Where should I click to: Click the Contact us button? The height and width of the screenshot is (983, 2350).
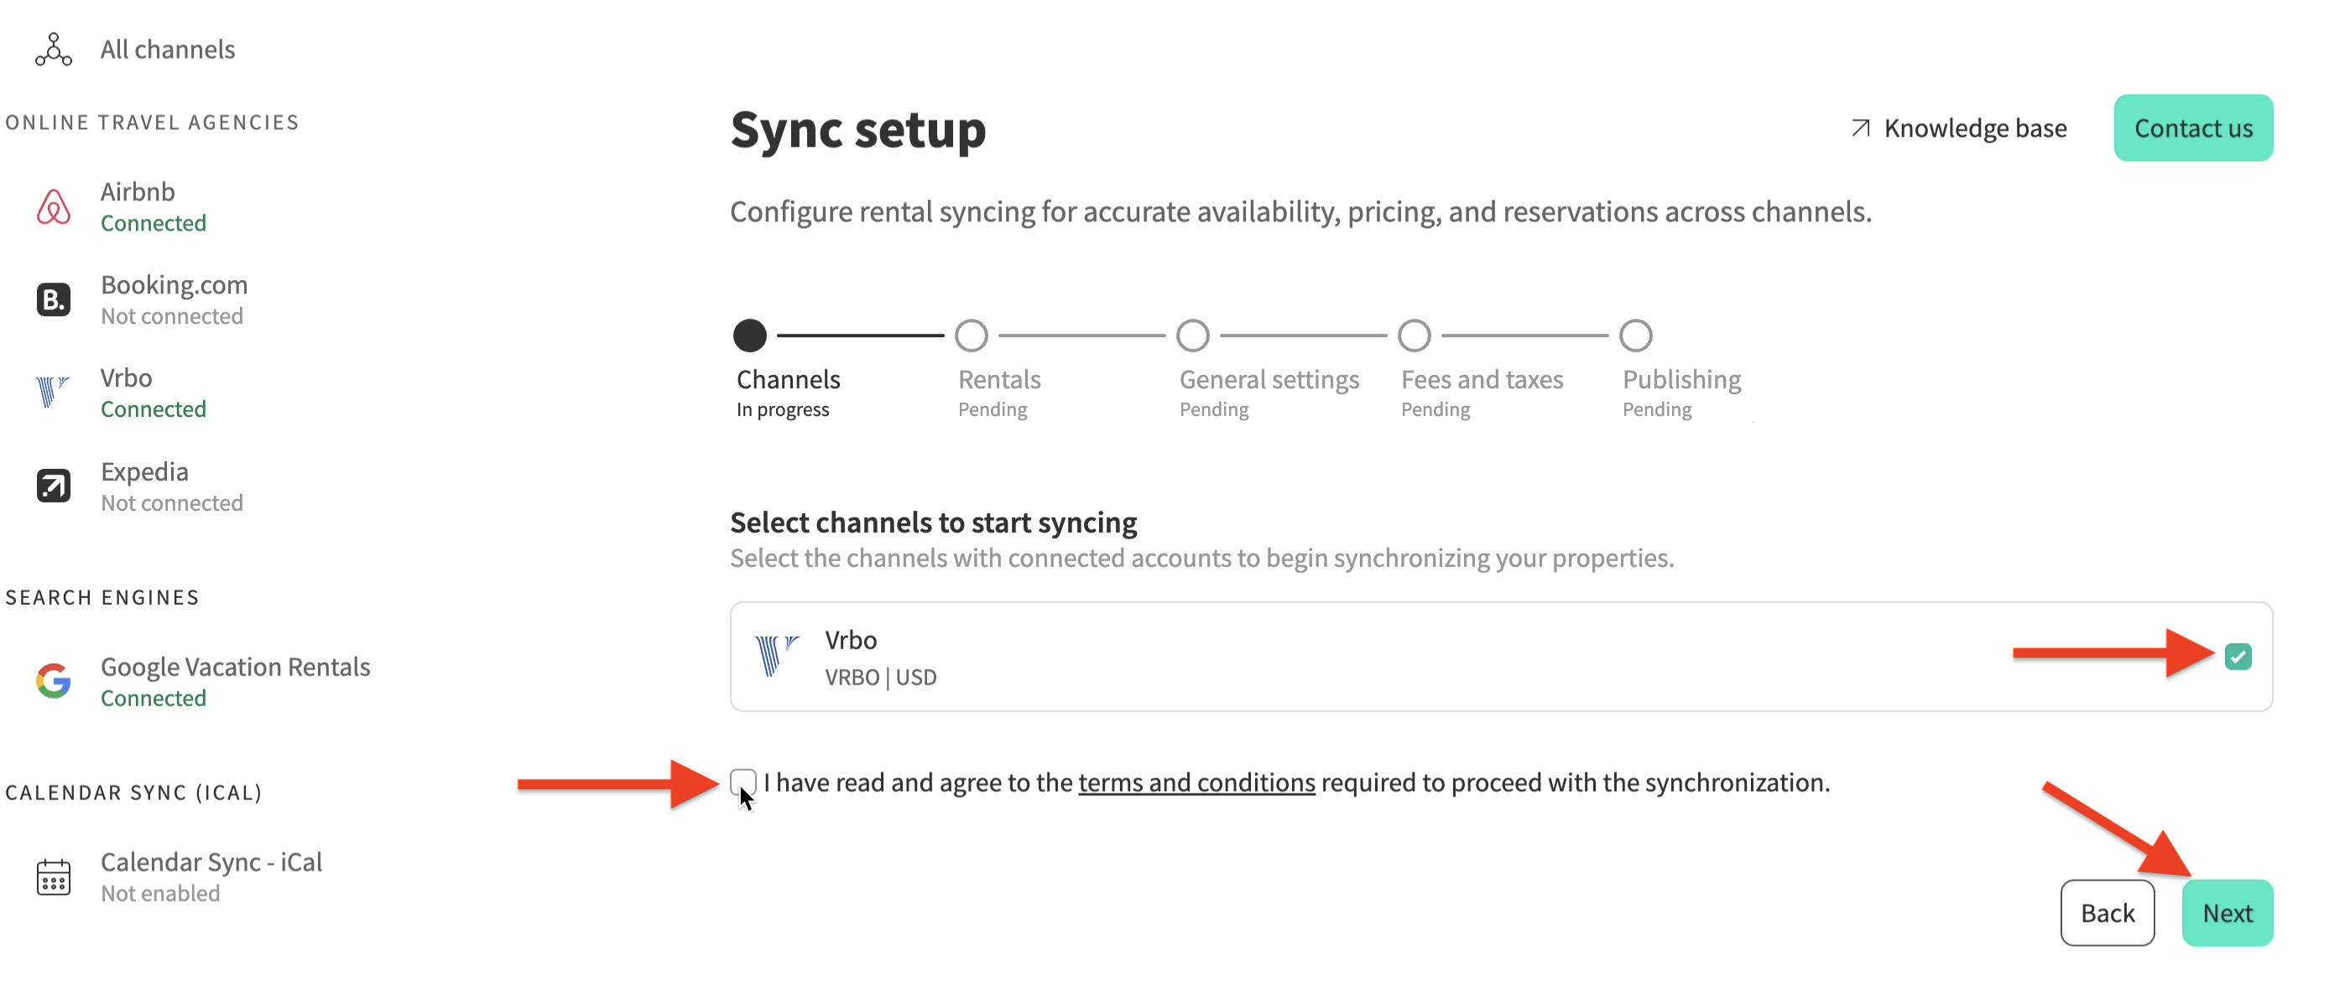tap(2193, 128)
